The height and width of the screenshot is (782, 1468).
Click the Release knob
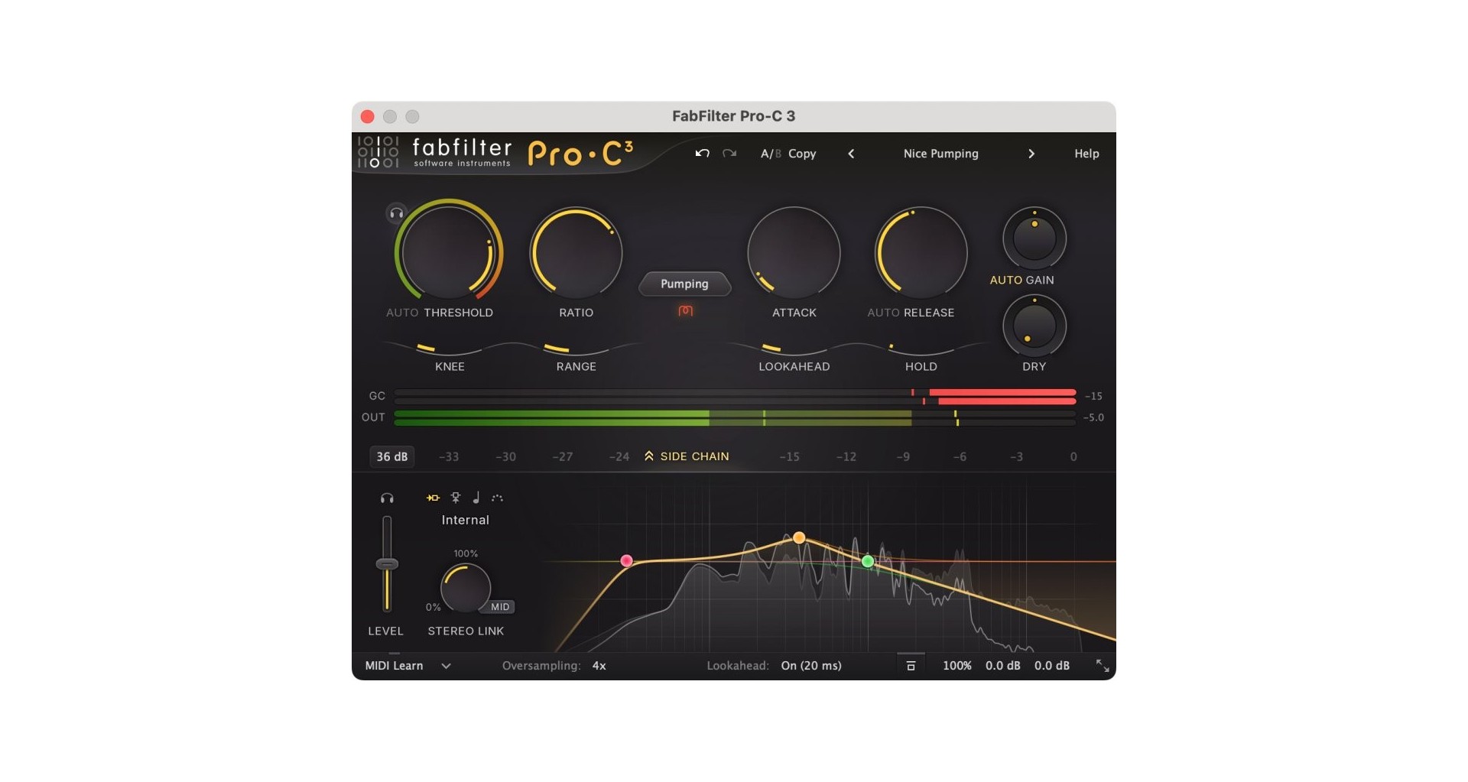point(921,252)
